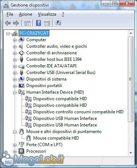Click the PC-CRAZYCAT computer root icon
Viewport: 137px width, 168px height.
point(15,33)
